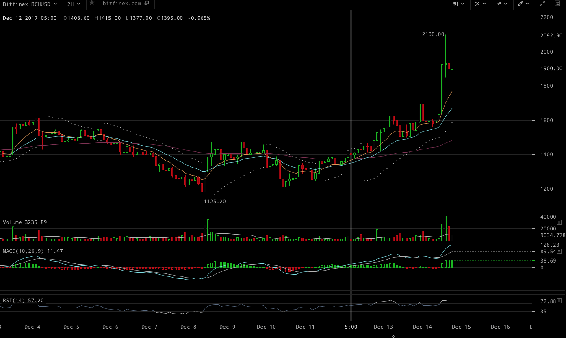Click the Dec 10 date label
The height and width of the screenshot is (338, 566).
267,327
